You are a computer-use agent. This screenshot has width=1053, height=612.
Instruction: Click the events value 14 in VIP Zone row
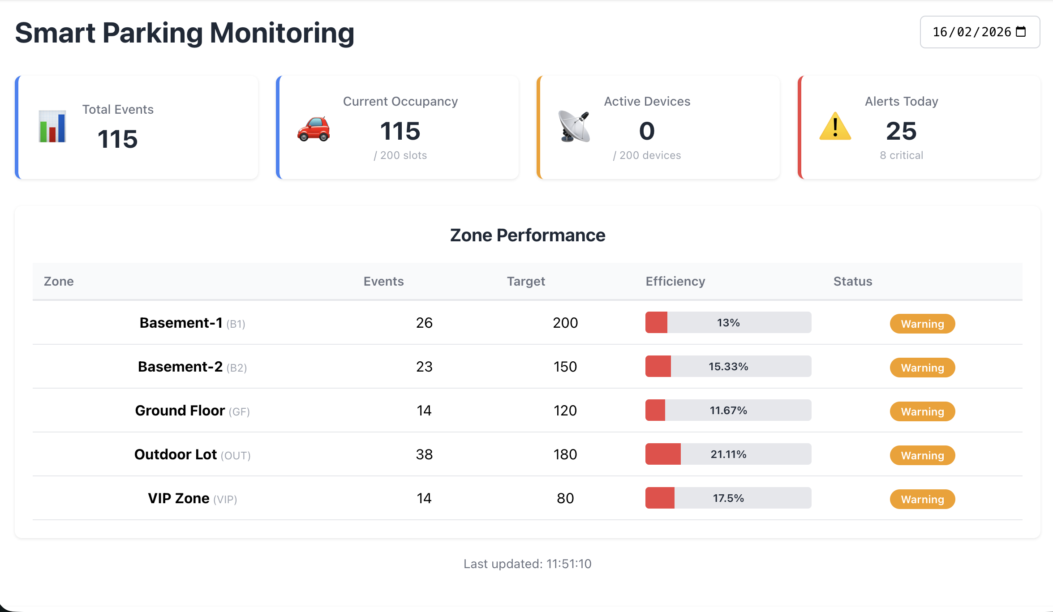click(x=424, y=498)
